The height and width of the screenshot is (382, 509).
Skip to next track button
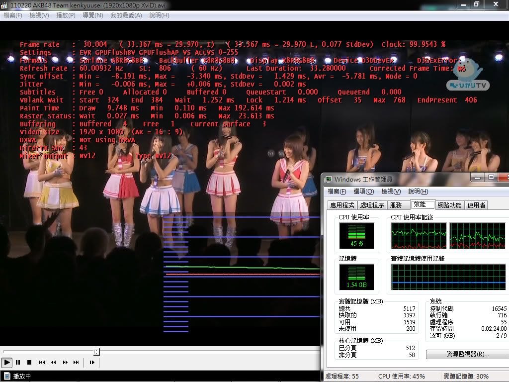pyautogui.click(x=77, y=363)
